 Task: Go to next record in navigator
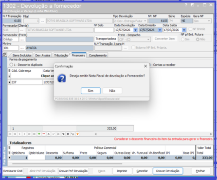coord(24,134)
